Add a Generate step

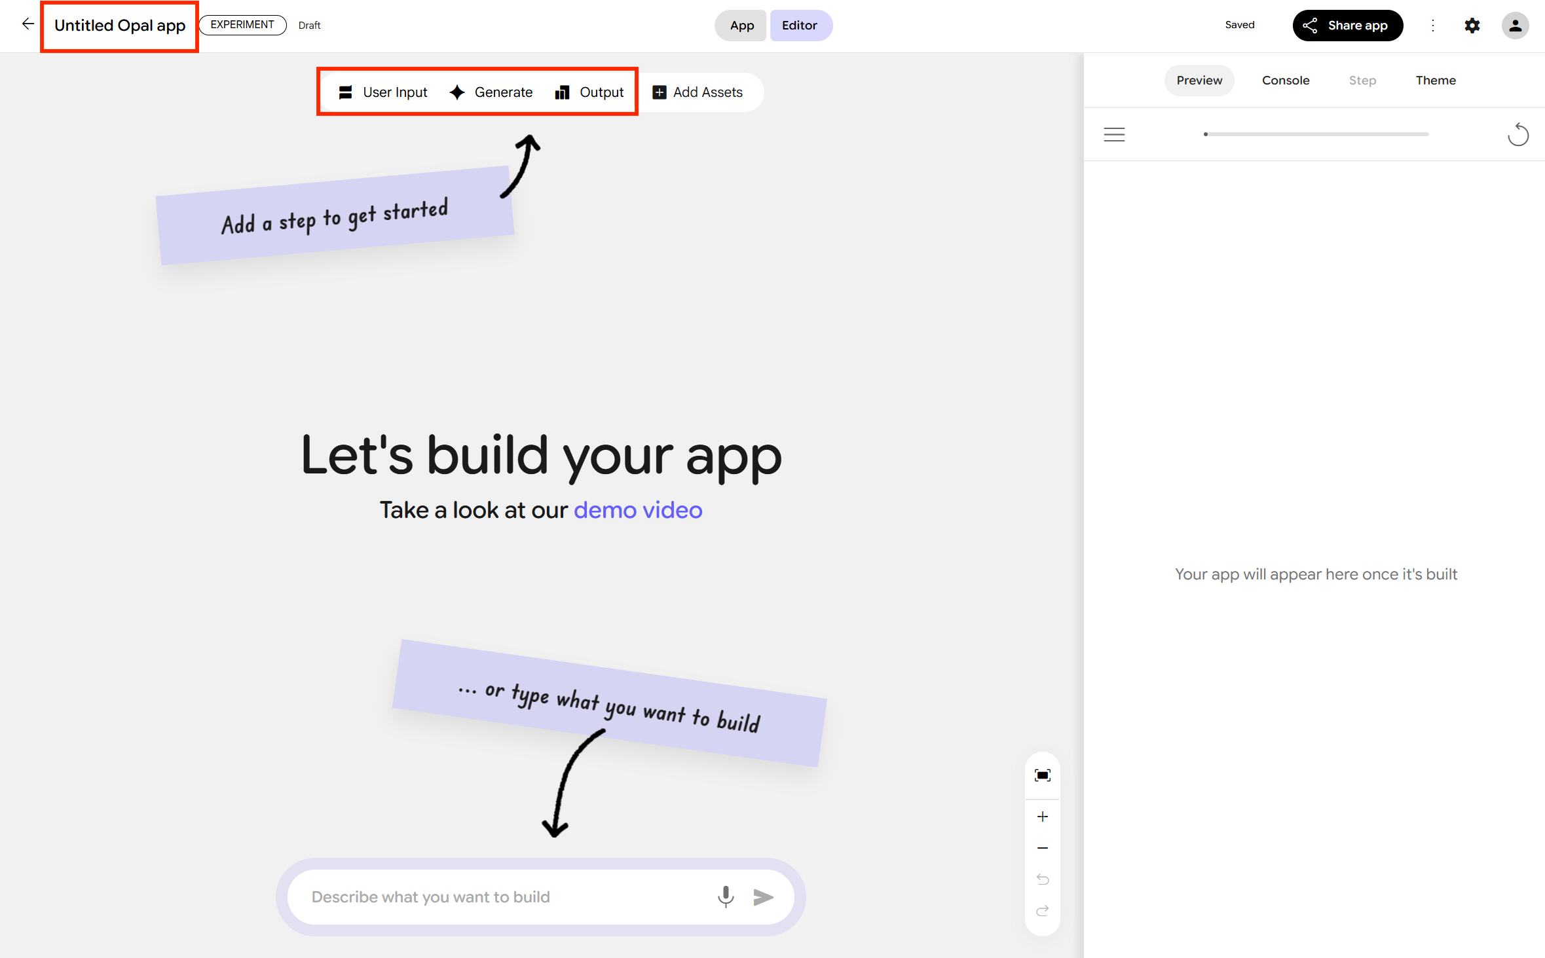click(x=491, y=92)
